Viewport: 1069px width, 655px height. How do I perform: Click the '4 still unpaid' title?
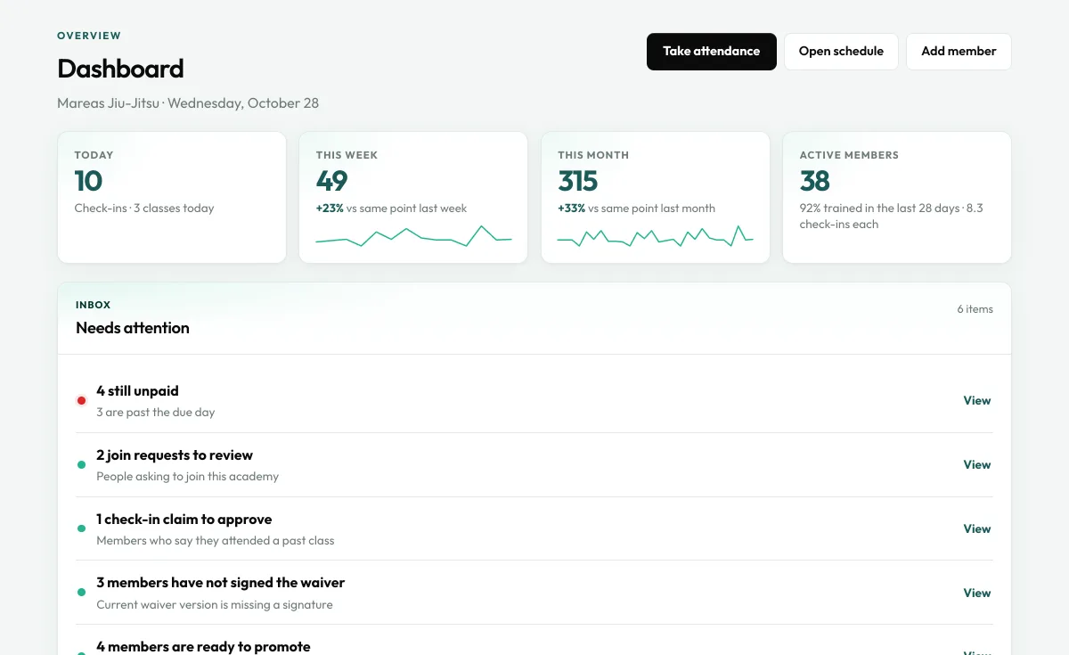point(137,391)
